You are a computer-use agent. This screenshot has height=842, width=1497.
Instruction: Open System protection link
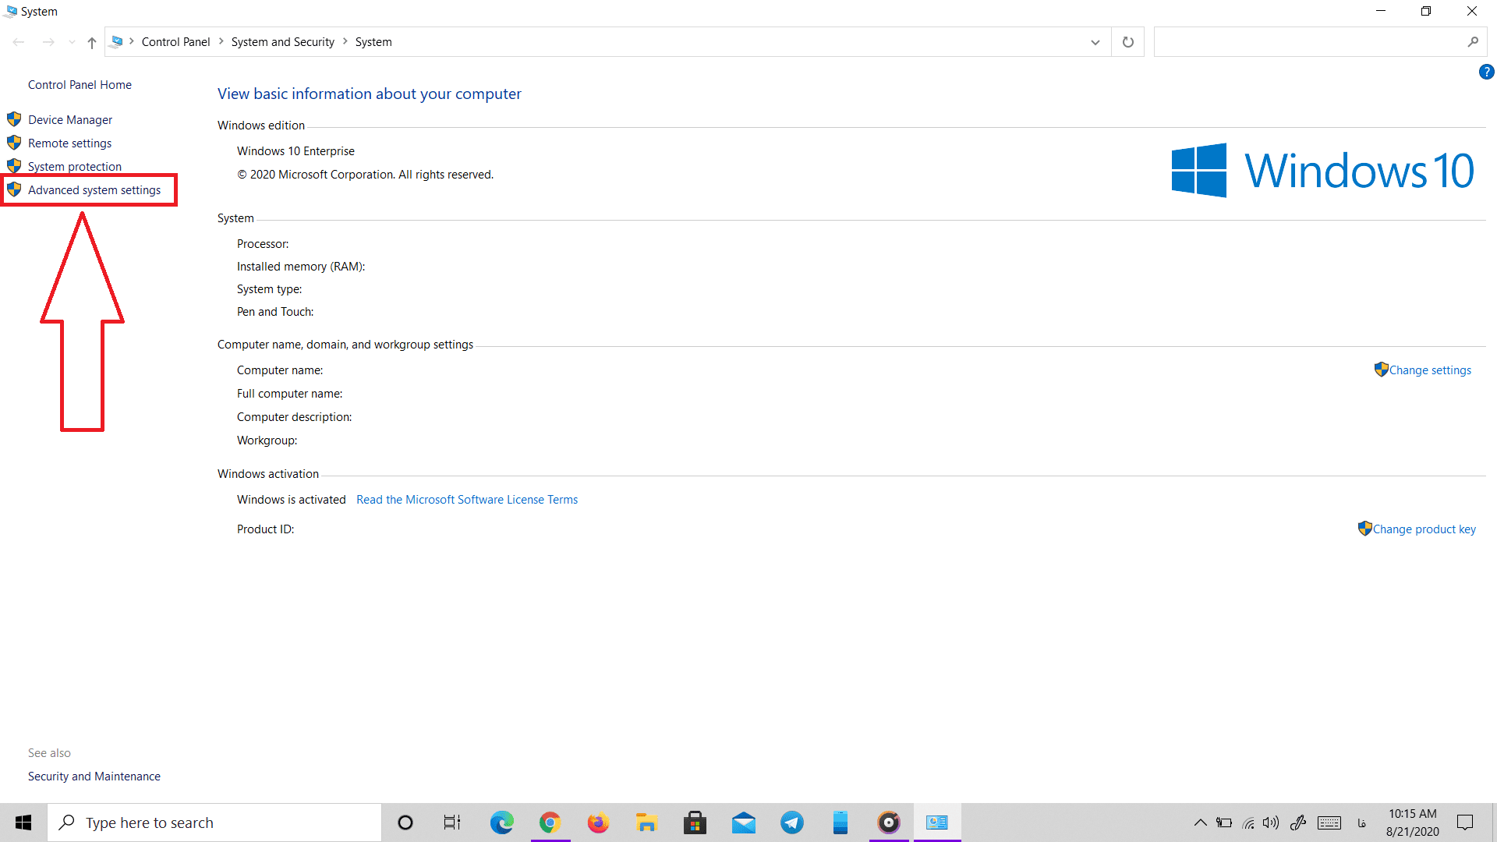click(x=75, y=167)
